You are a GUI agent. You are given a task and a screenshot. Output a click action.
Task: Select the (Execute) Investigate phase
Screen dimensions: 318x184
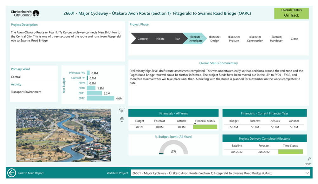[196, 39]
